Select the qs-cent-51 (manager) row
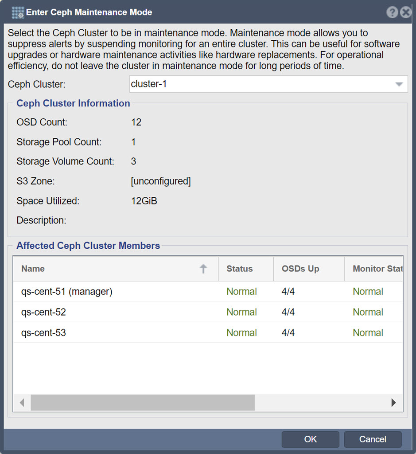Screen dimensions: 416x454 pyautogui.click(x=208, y=291)
